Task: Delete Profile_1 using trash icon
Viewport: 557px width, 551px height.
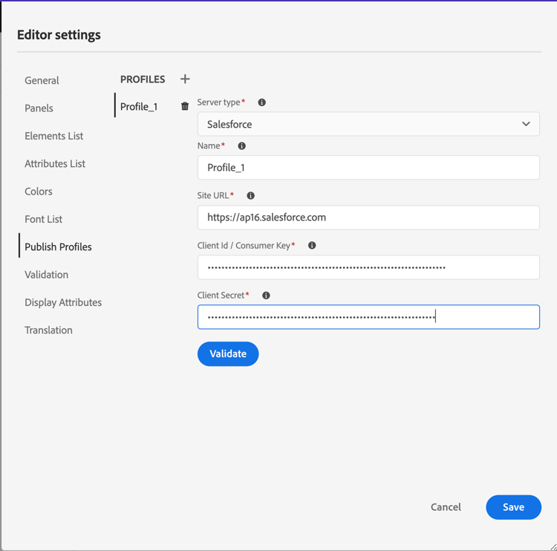Action: (x=185, y=106)
